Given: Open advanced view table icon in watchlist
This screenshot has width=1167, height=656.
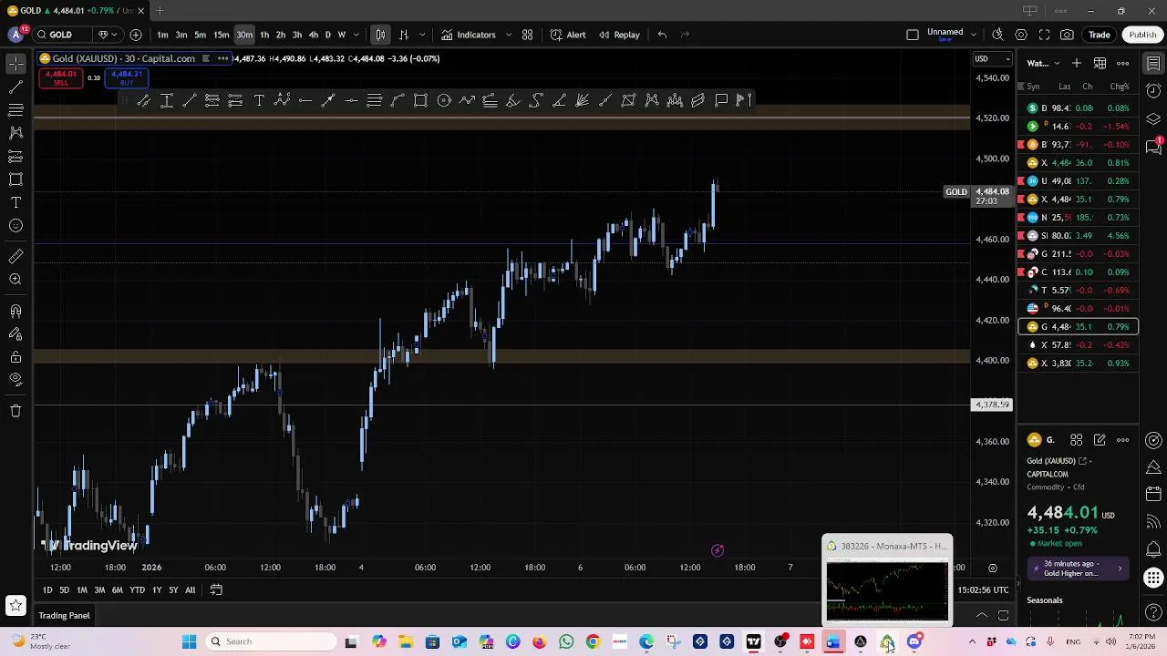Looking at the screenshot, I should tap(1100, 63).
